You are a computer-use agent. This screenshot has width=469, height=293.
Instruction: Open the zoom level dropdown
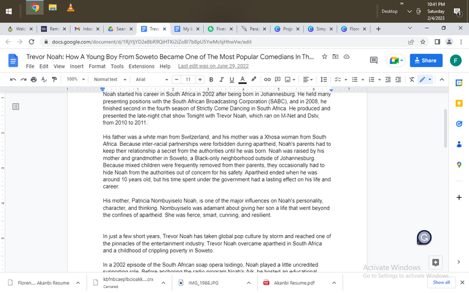click(x=76, y=79)
